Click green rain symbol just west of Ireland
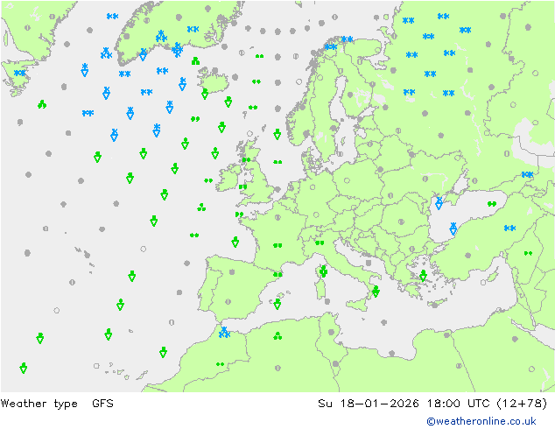 click(208, 180)
